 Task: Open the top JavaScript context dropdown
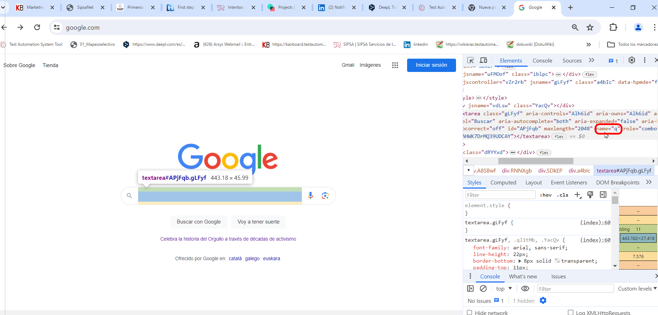point(504,288)
